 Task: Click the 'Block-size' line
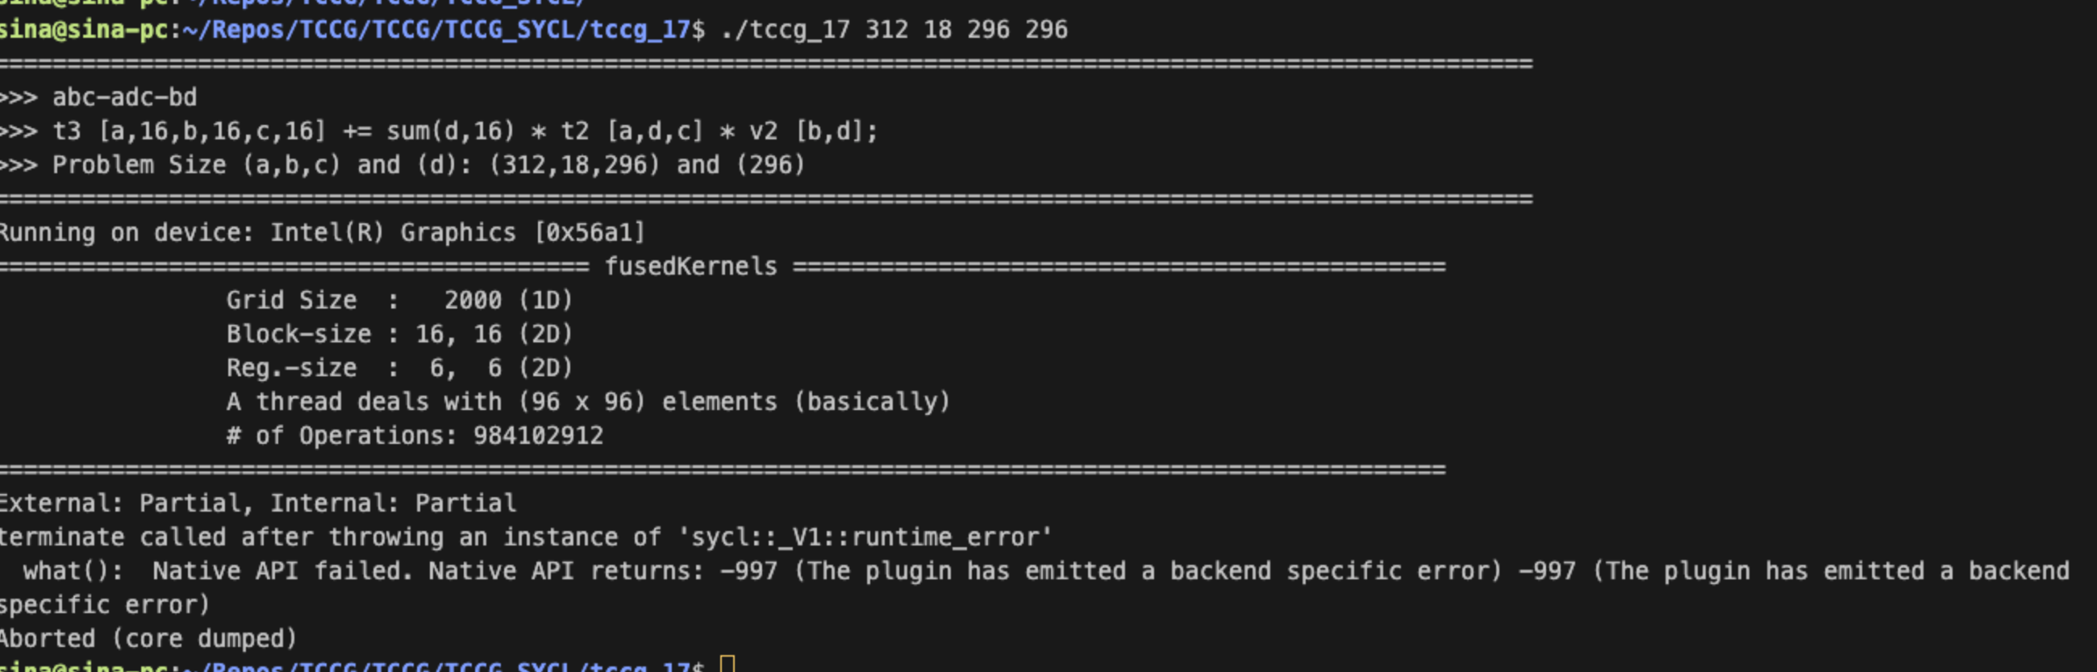click(x=399, y=334)
